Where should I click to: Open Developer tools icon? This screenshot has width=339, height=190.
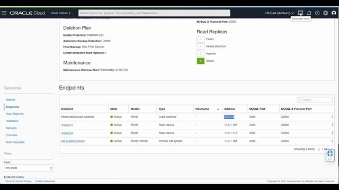point(300,13)
